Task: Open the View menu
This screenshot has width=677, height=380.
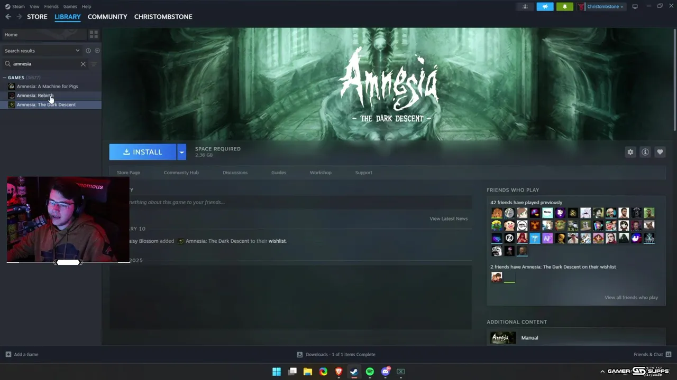Action: point(34,6)
